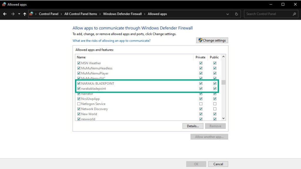Toggle NcsiUwpApp name checkbox
301x169 pixels.
click(x=79, y=99)
